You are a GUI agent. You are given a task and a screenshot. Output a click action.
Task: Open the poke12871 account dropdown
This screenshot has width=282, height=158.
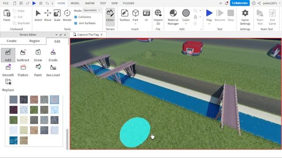pos(280,3)
